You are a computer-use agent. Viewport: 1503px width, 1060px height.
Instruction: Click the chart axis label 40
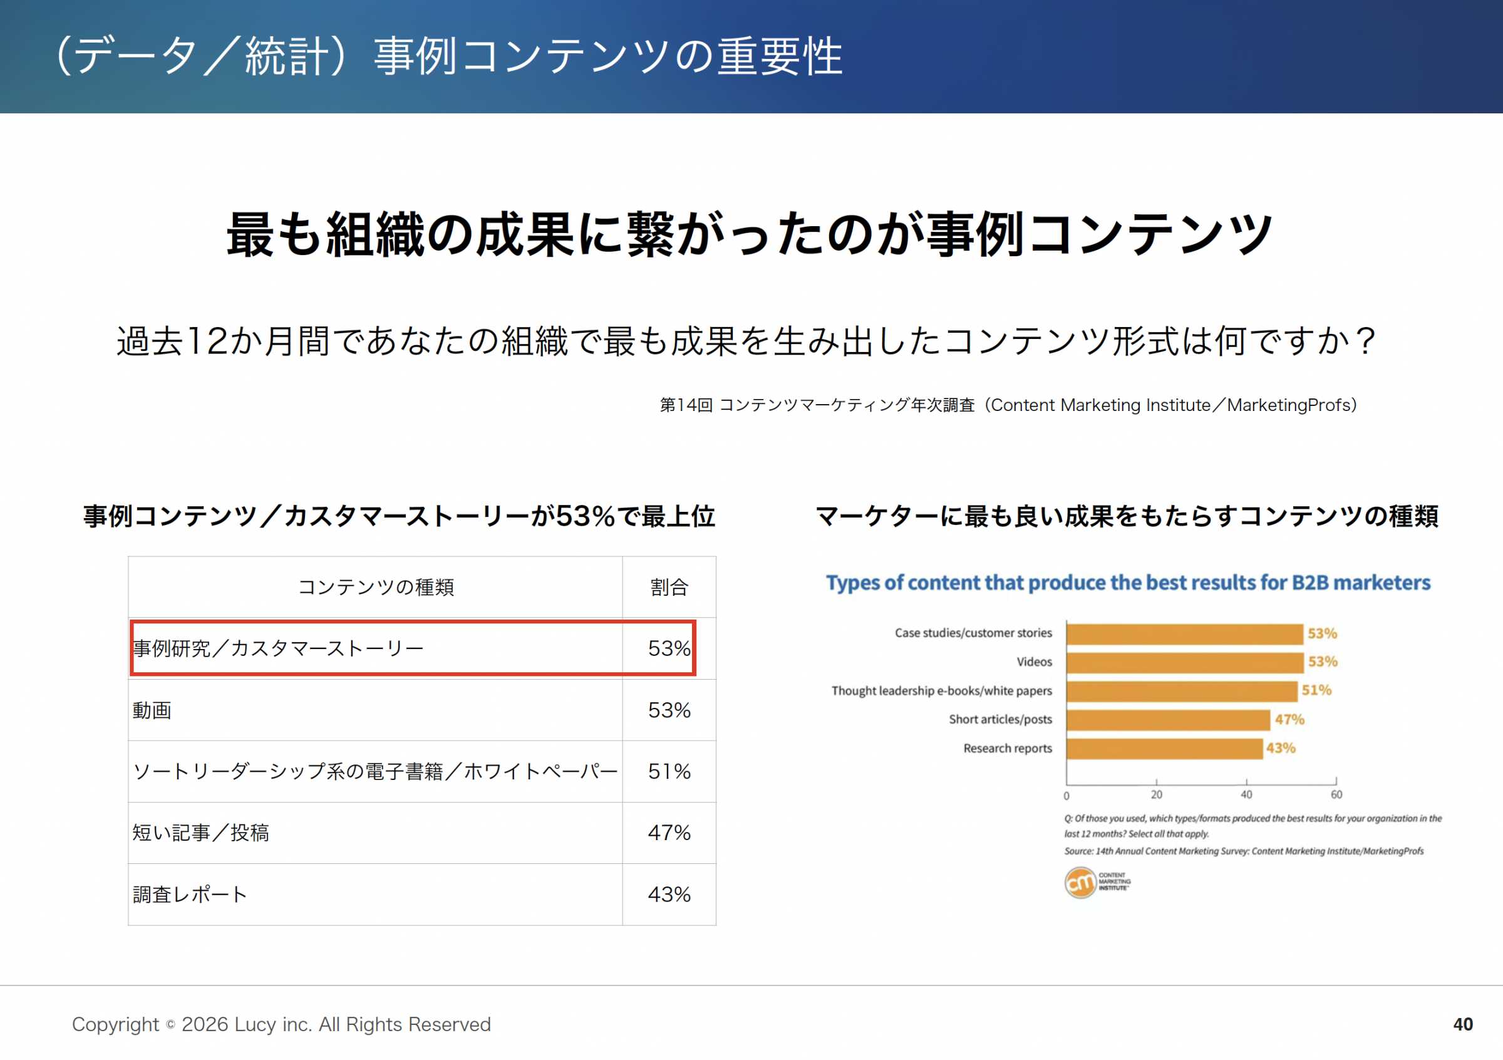click(x=1246, y=795)
